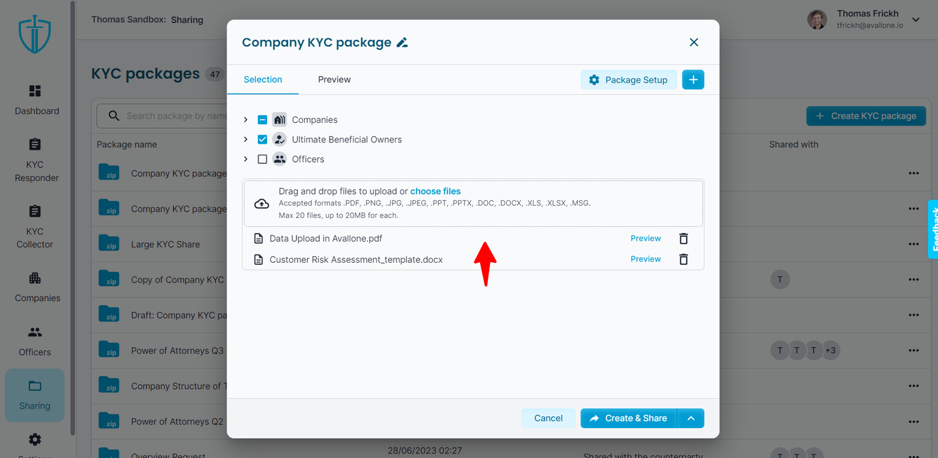
Task: Delete Customer Risk Assessment_template.docx file
Action: click(683, 259)
